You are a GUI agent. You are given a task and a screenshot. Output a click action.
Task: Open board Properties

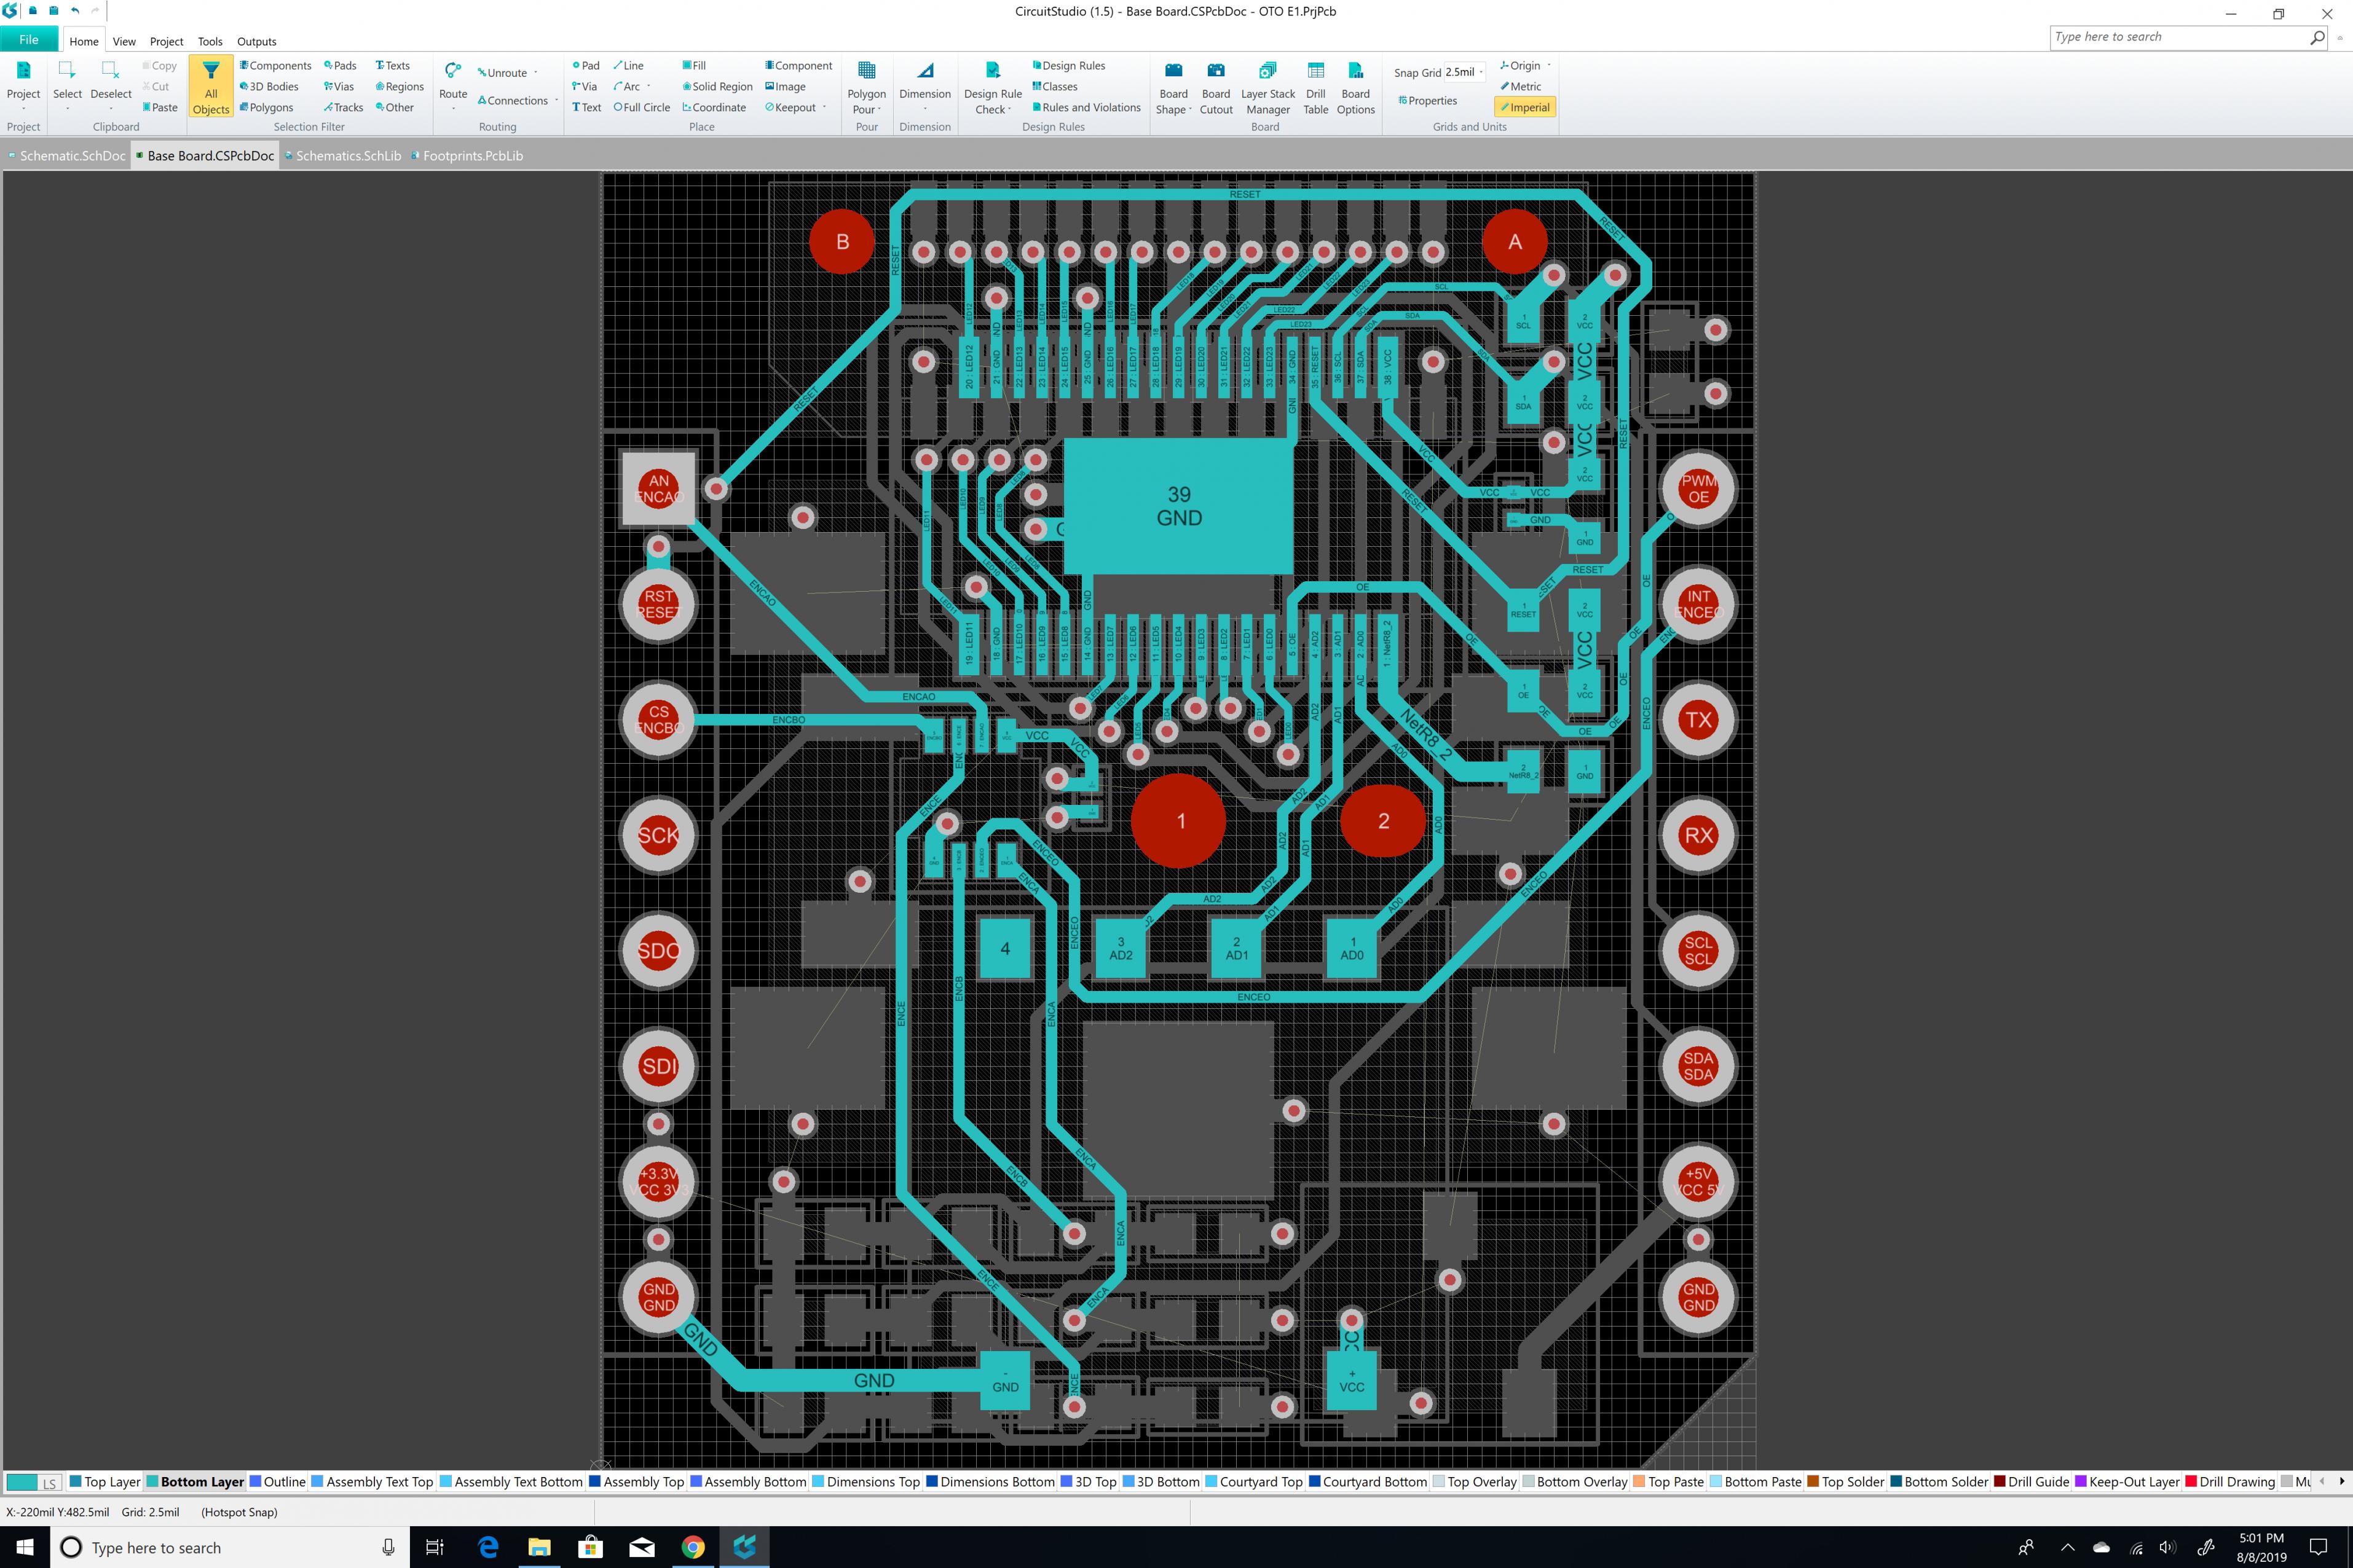1428,100
